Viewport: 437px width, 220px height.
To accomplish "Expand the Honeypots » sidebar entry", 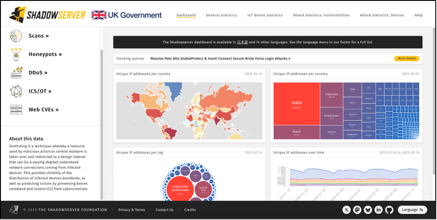I will click(45, 54).
